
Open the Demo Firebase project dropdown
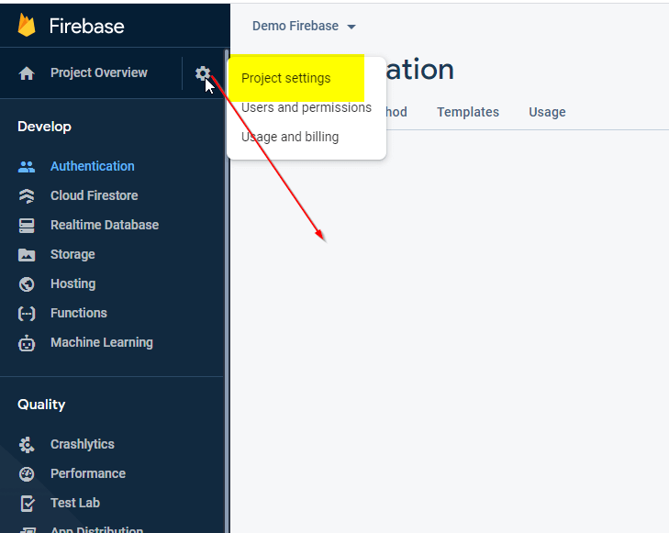point(304,26)
